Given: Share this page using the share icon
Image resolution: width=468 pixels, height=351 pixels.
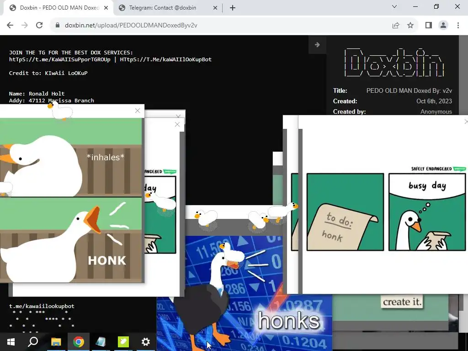Looking at the screenshot, I should pyautogui.click(x=396, y=26).
